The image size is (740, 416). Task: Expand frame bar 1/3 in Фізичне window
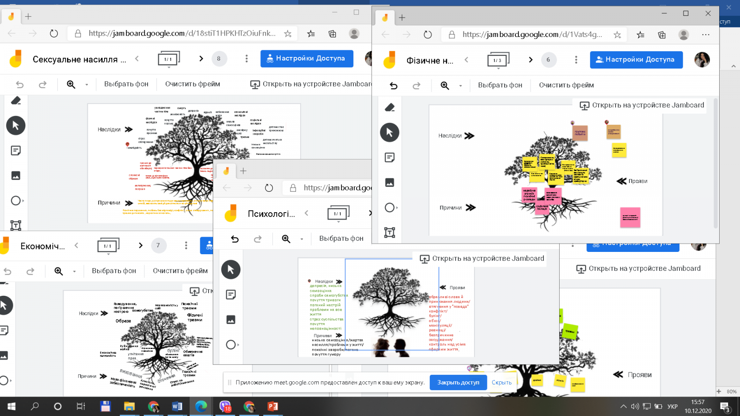tap(498, 60)
